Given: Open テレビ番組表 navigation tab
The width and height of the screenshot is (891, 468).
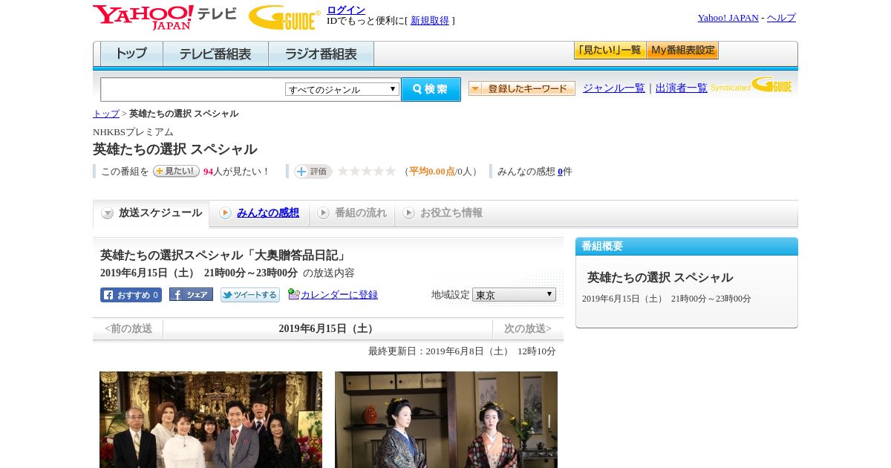Looking at the screenshot, I should pos(215,54).
